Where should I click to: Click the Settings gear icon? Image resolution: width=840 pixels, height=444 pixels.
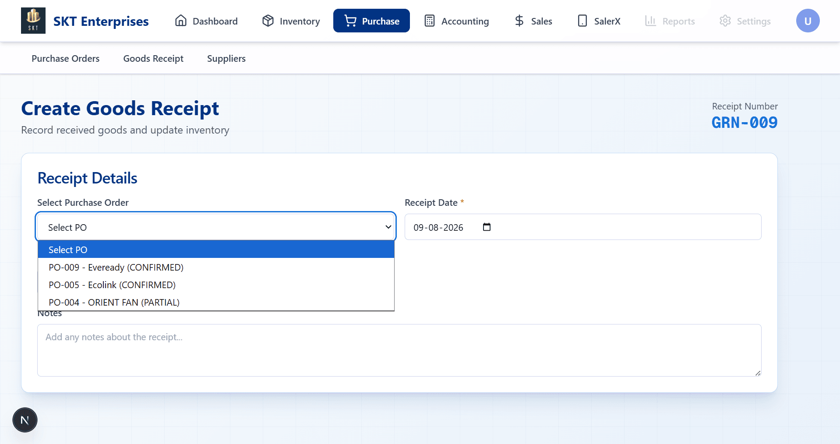[x=725, y=21]
